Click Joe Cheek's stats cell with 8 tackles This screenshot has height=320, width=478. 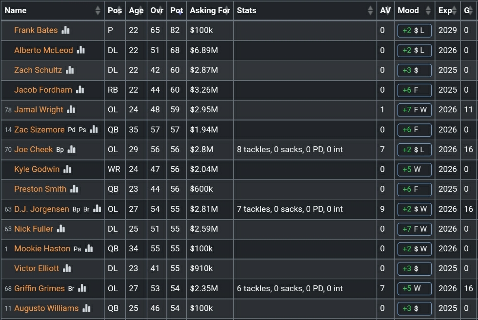point(290,150)
